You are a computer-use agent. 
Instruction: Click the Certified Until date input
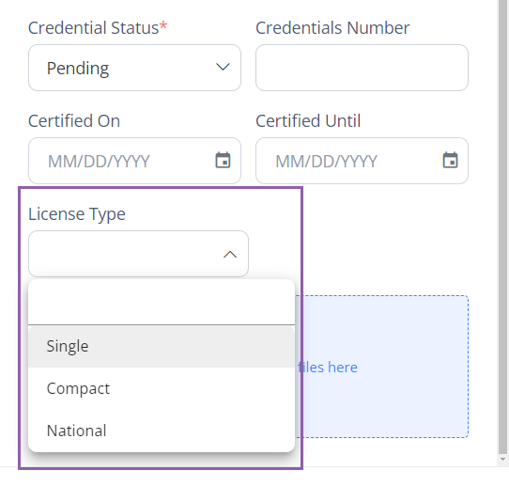pyautogui.click(x=362, y=161)
